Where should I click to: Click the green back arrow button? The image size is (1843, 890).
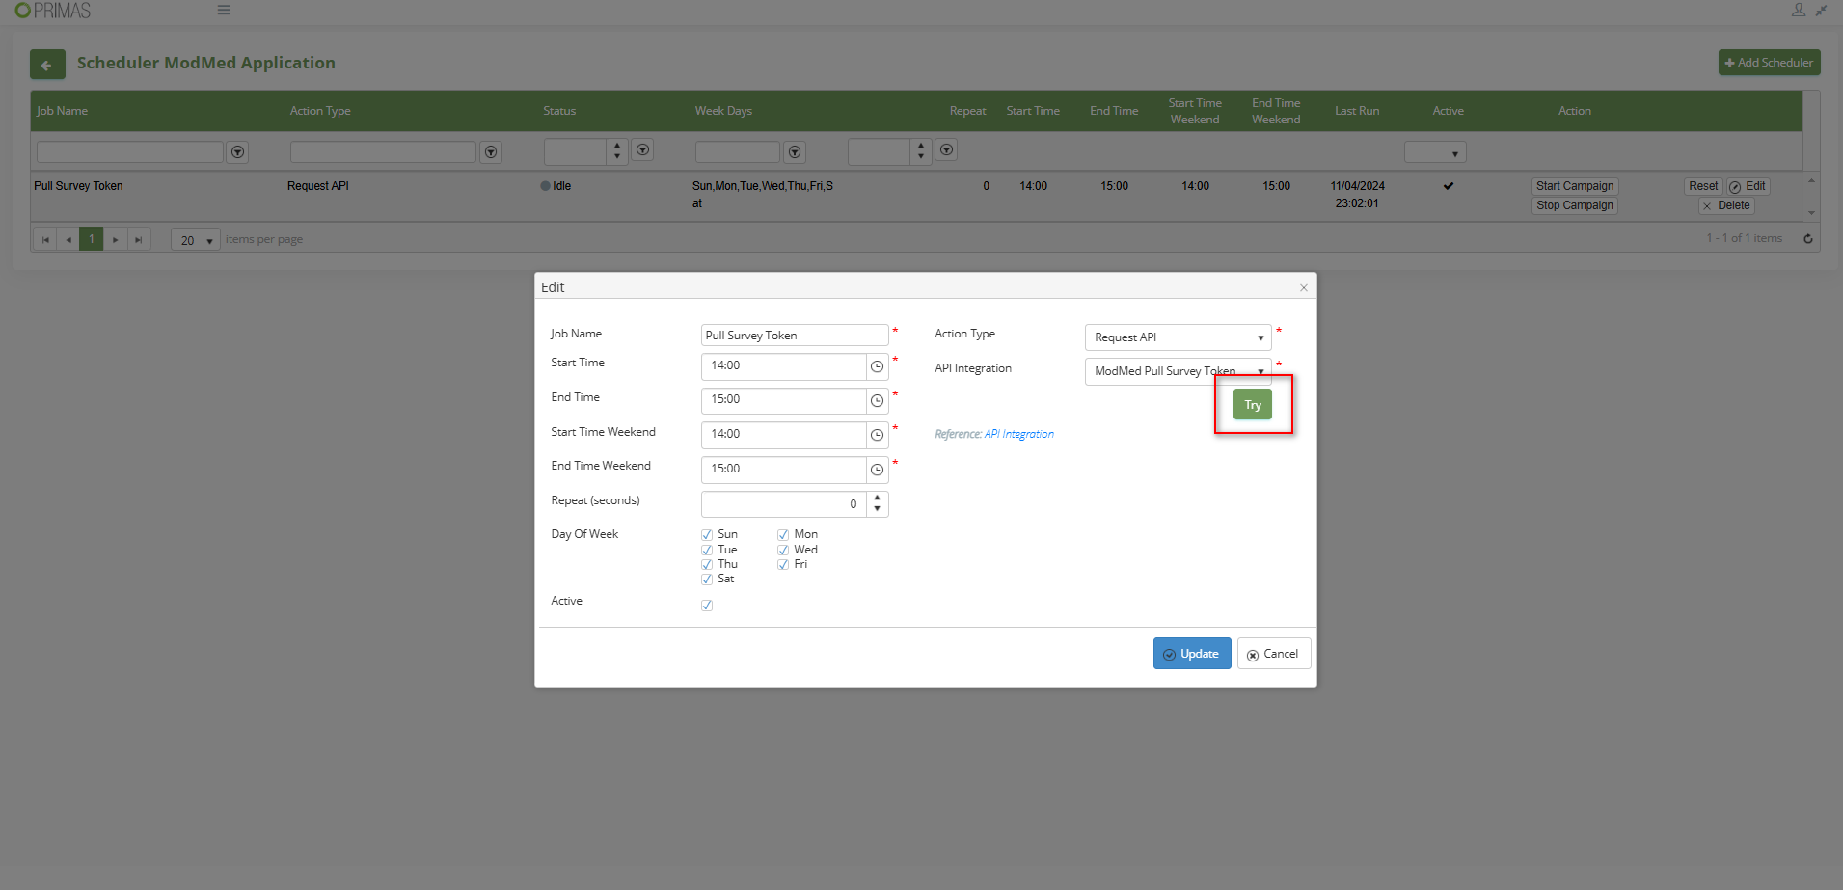47,65
